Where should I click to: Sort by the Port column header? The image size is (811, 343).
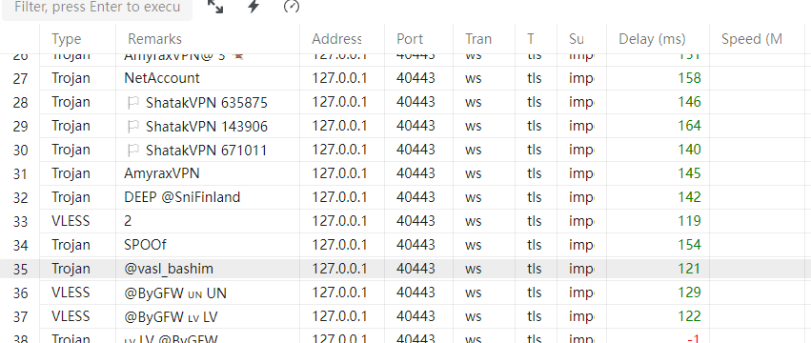tap(410, 39)
